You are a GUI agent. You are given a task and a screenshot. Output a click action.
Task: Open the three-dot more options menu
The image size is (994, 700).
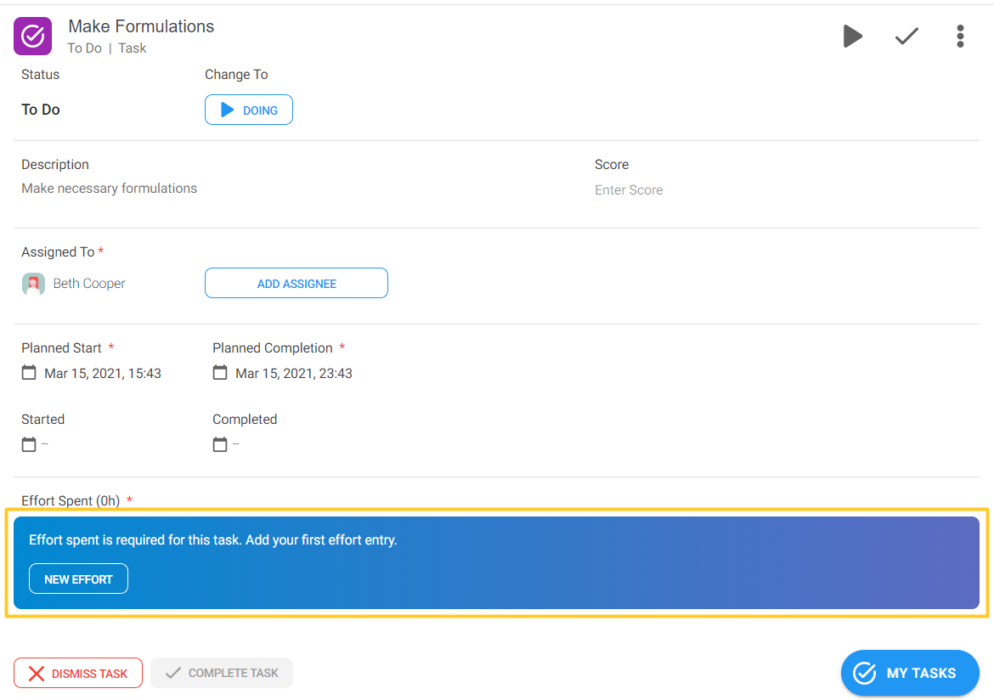[x=960, y=37]
